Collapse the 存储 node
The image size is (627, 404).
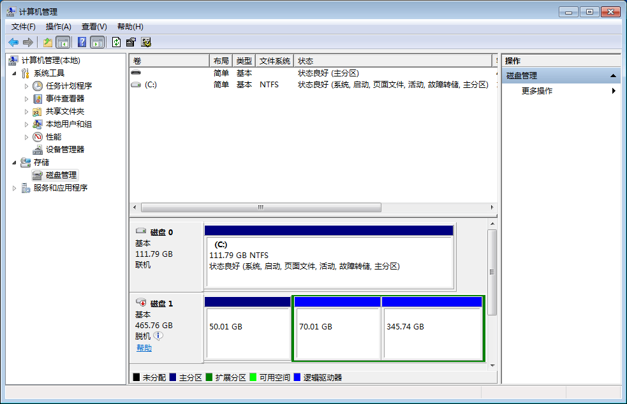(x=14, y=162)
